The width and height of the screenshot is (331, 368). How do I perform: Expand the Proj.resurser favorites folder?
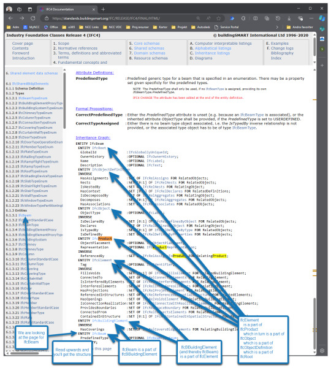point(137,27)
